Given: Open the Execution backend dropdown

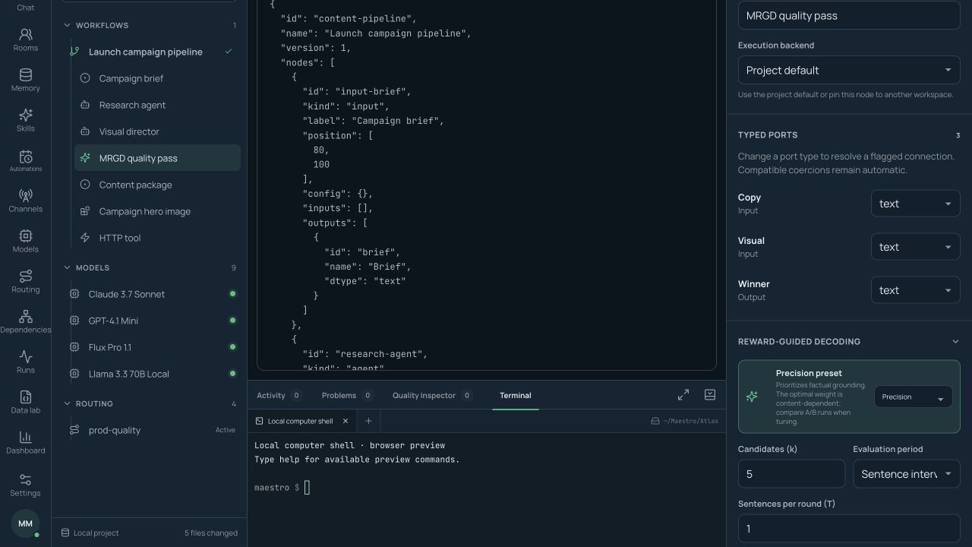Looking at the screenshot, I should 849,70.
